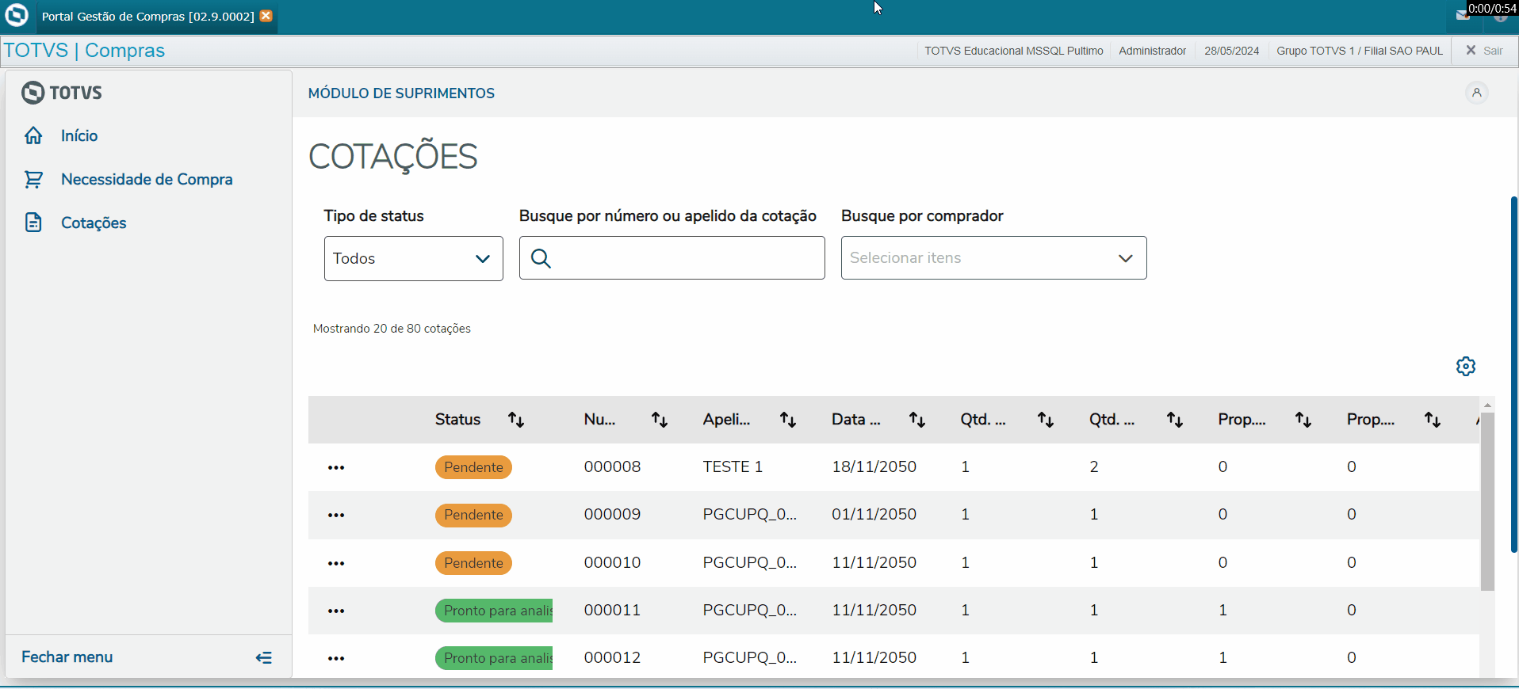
Task: Click the Pendente badge for quotation 000008
Action: (x=473, y=467)
